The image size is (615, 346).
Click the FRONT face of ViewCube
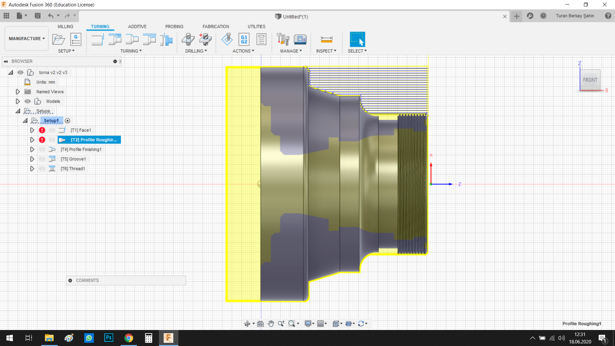(590, 80)
